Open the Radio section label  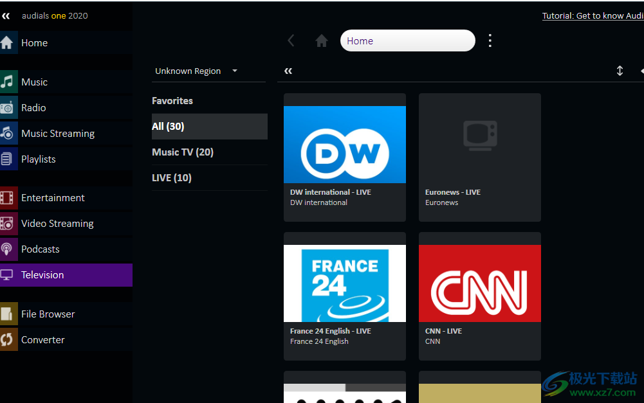pos(33,107)
